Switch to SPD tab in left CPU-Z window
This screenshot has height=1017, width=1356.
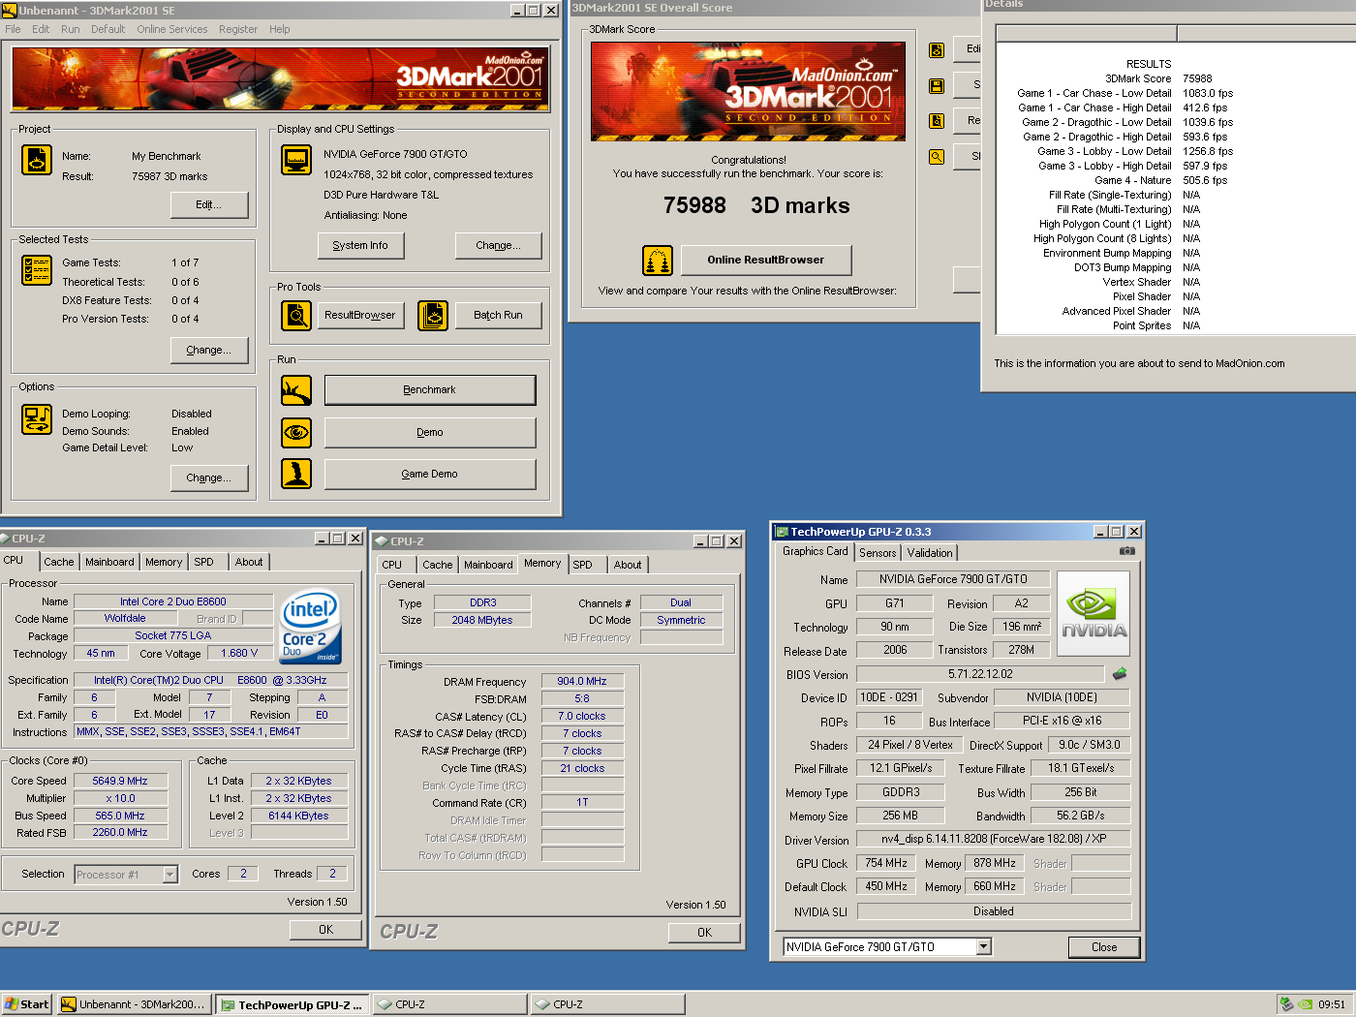[x=203, y=562]
